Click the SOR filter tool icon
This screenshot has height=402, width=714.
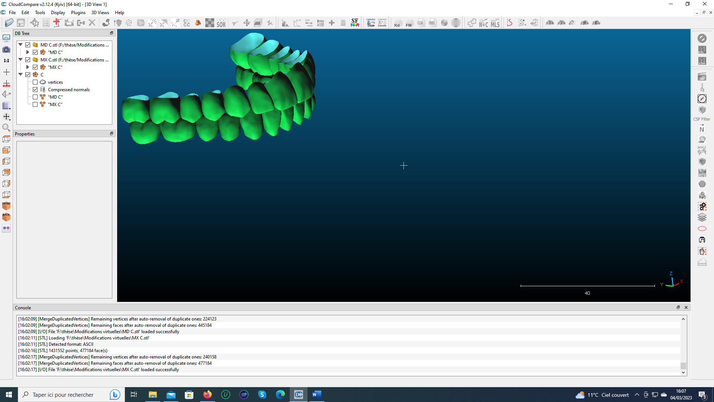click(x=221, y=23)
